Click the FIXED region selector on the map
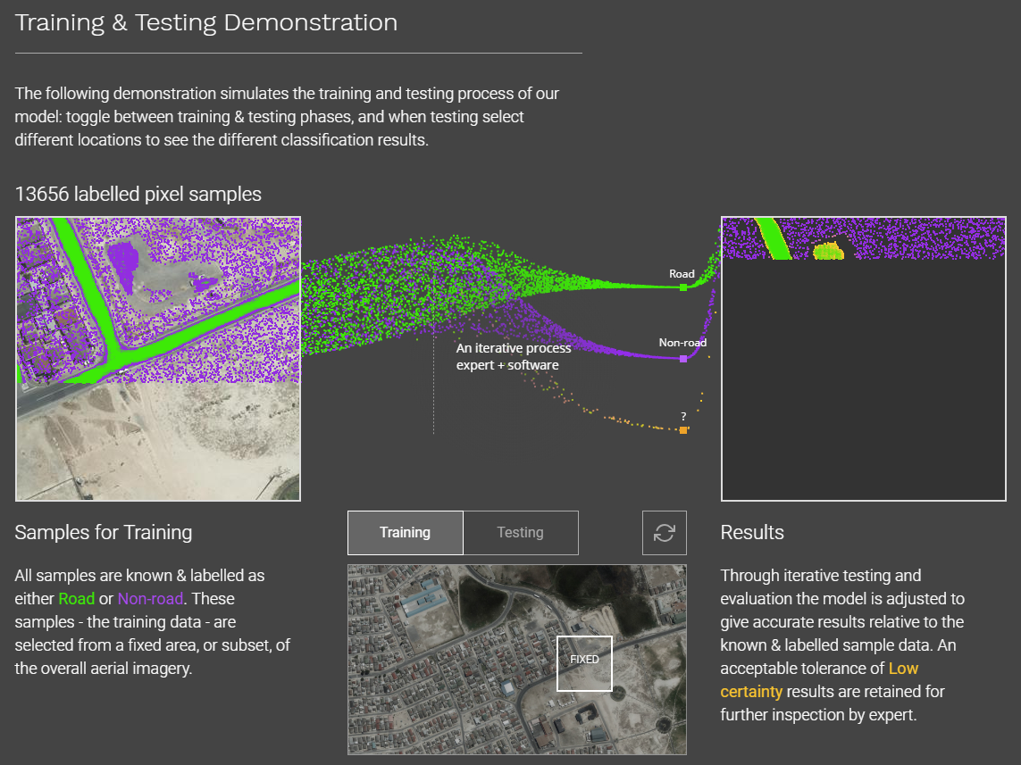Screen dimensions: 1021x765 click(x=584, y=662)
